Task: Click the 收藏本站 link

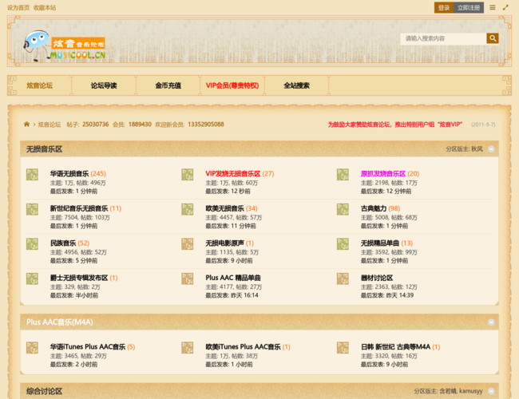Action: [x=45, y=8]
